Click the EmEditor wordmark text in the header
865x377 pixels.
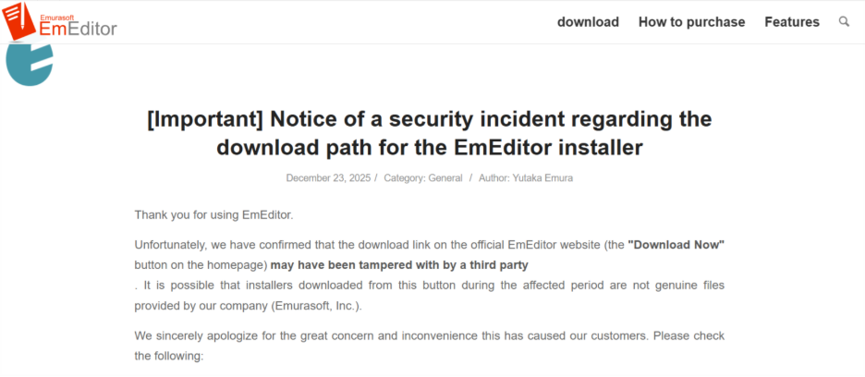(78, 29)
